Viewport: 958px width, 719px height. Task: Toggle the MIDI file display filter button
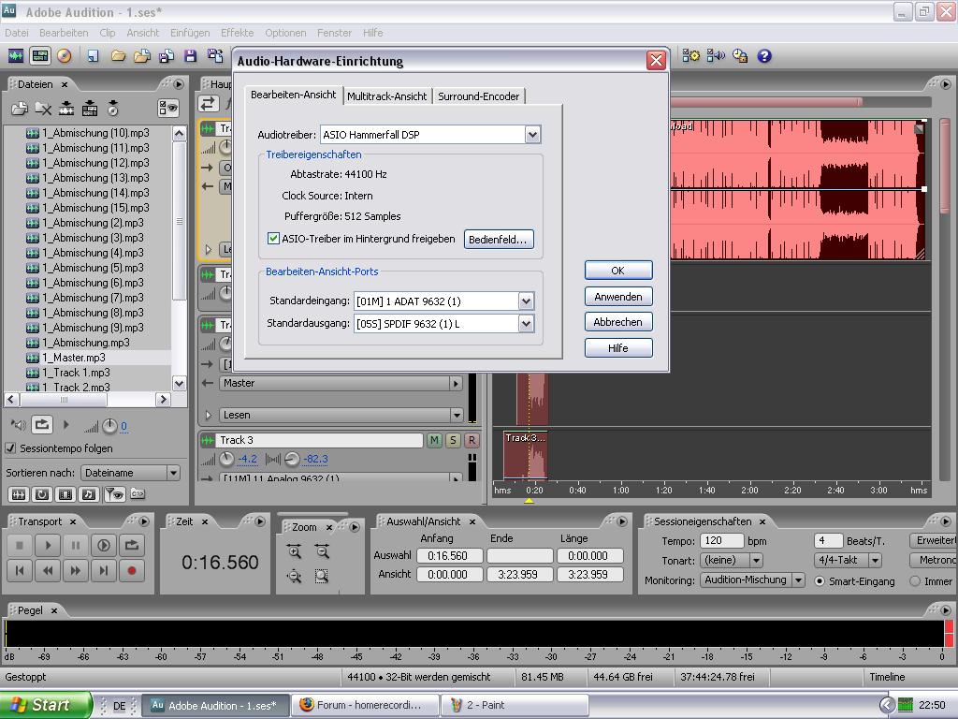click(x=89, y=494)
